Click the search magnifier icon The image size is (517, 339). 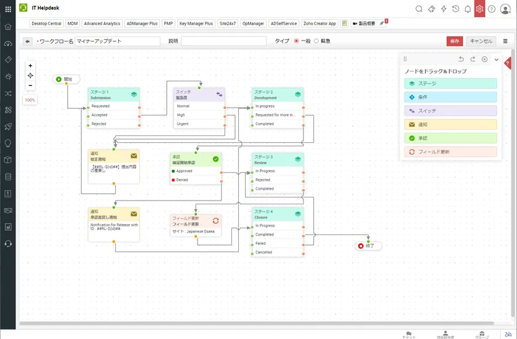tap(419, 9)
